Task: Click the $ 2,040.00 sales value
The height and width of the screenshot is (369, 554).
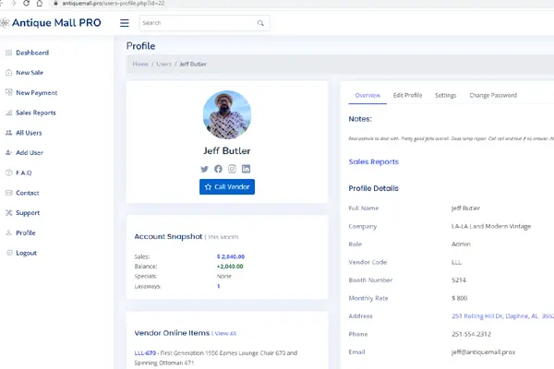Action: coord(231,256)
